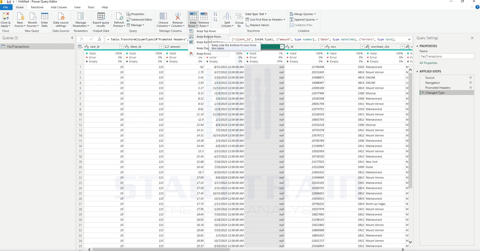Click the Enter Data icon
This screenshot has height=251, width=480.
44,16
